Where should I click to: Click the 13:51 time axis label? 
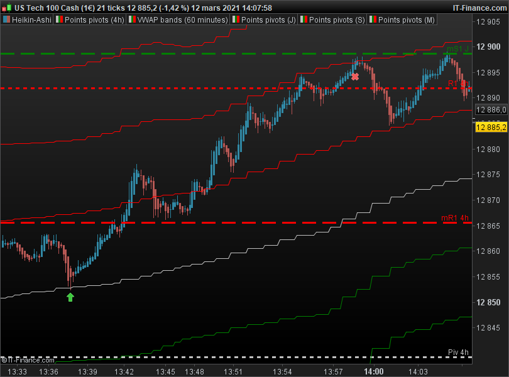tap(233, 371)
